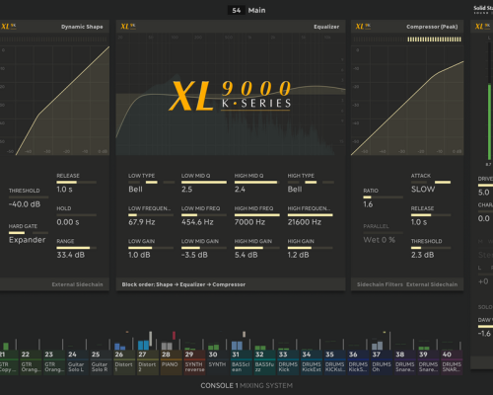Viewport: 493px width, 395px height.
Task: Select track 39 DRUMS Snare
Action: point(429,362)
